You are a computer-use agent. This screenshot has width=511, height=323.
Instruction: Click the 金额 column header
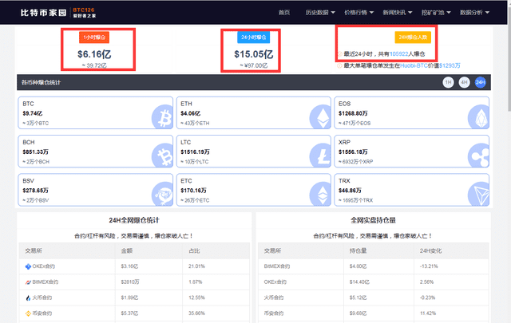coord(127,250)
